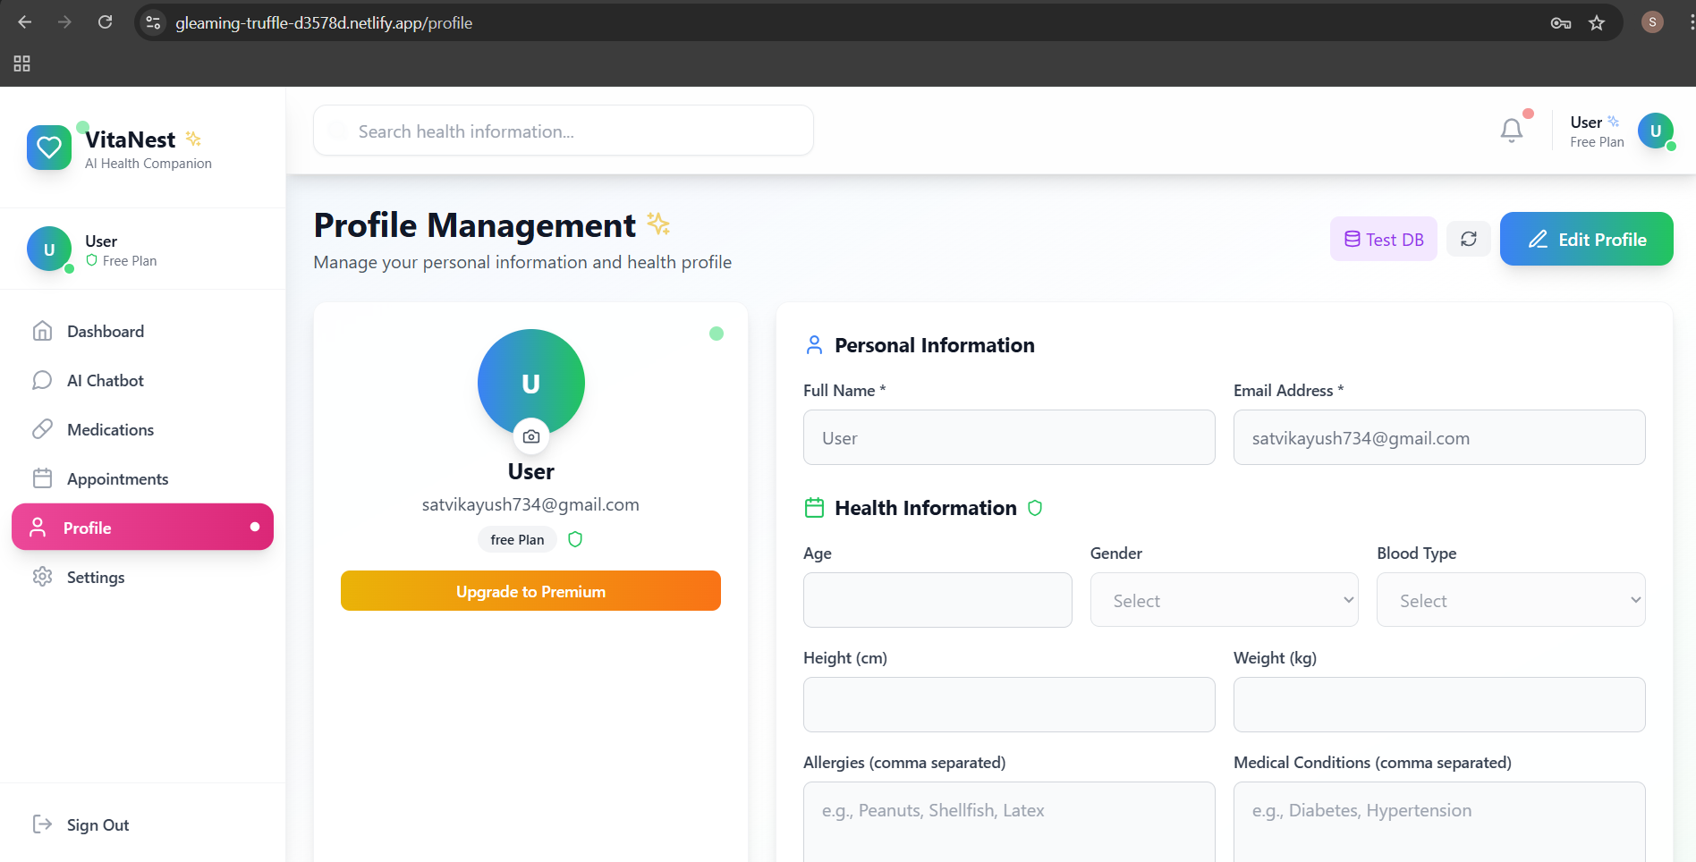Click the AI Chatbot speech bubble icon
Screen dimensions: 1696x862
[x=42, y=380]
